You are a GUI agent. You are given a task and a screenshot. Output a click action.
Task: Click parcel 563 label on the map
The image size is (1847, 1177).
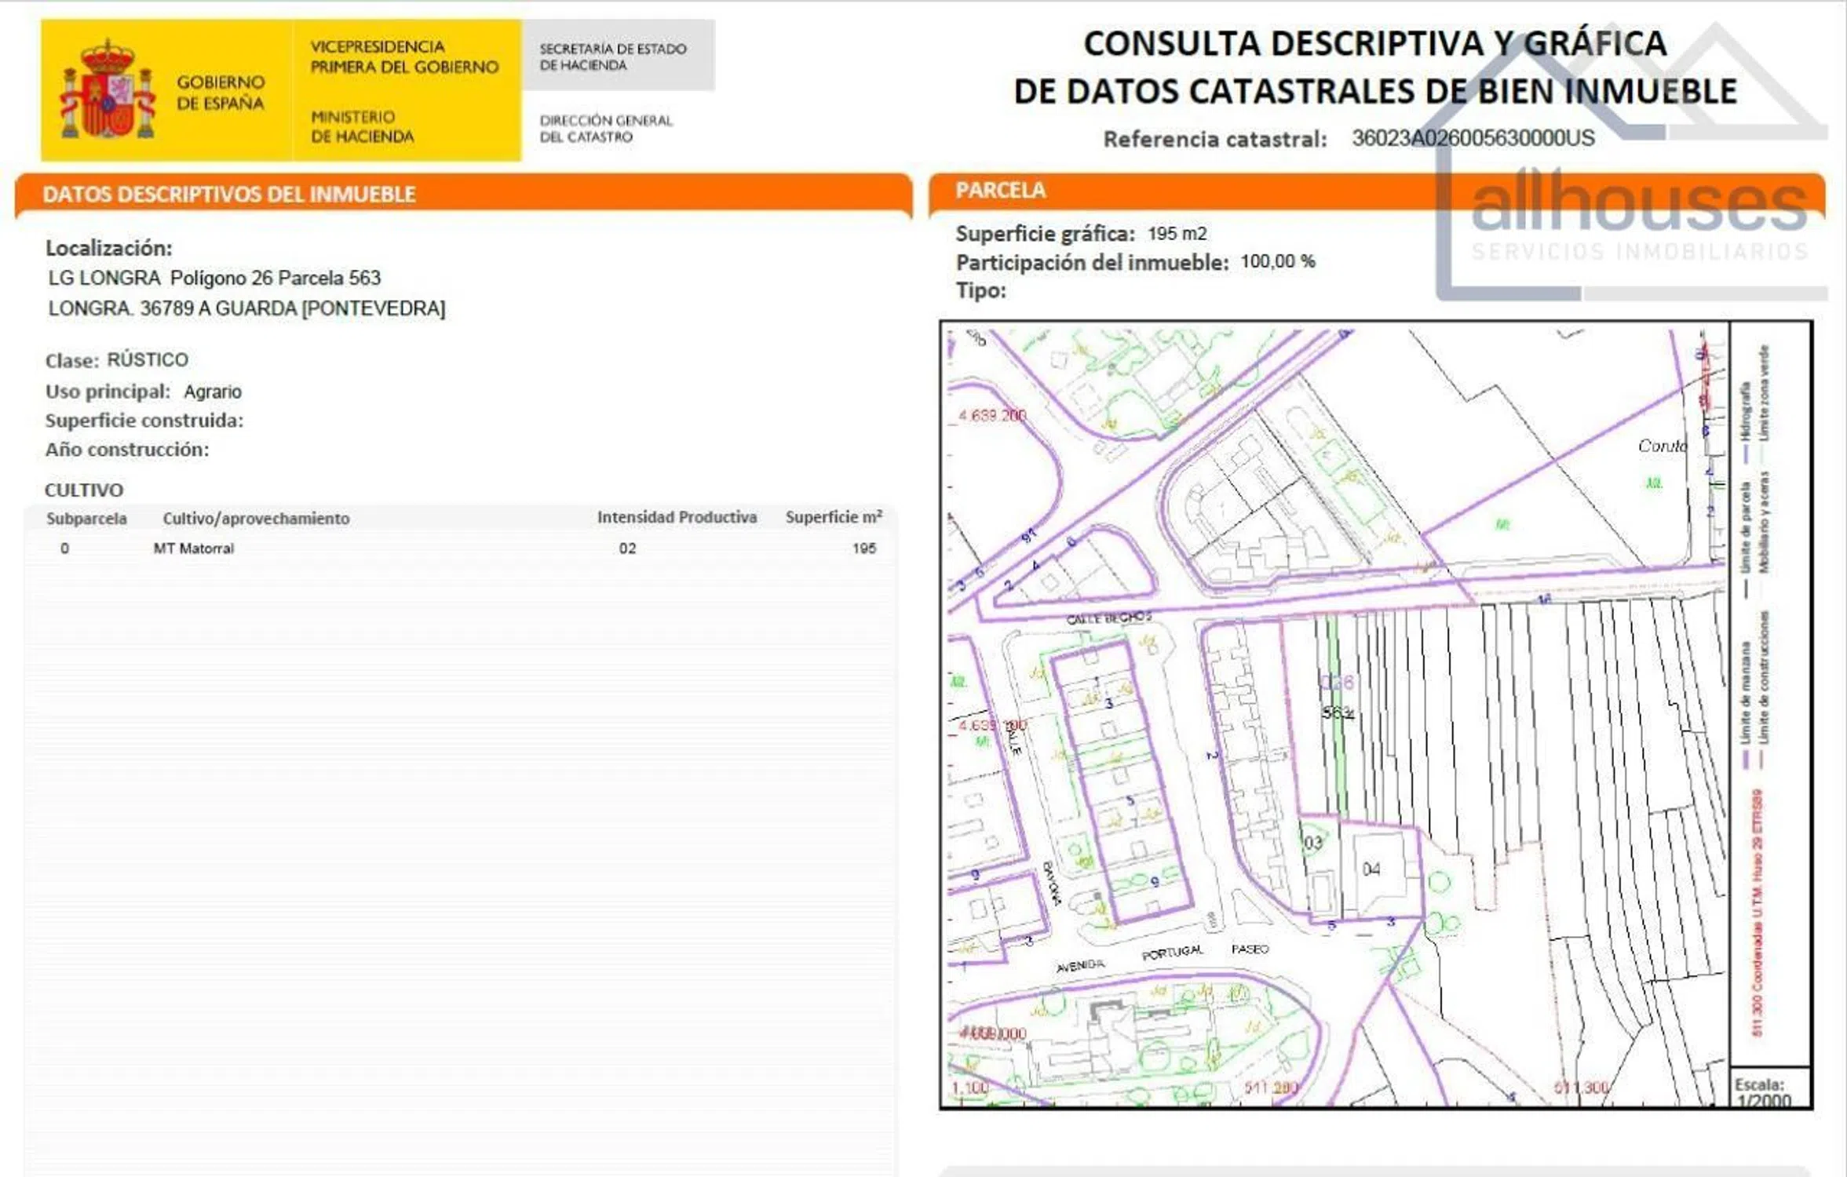tap(1338, 713)
